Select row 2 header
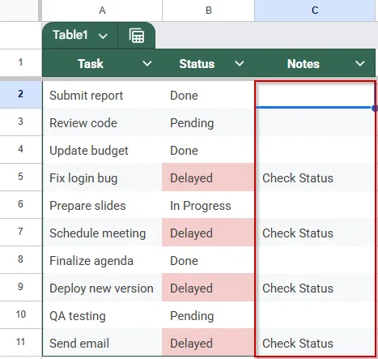Image resolution: width=378 pixels, height=359 pixels. click(x=20, y=94)
